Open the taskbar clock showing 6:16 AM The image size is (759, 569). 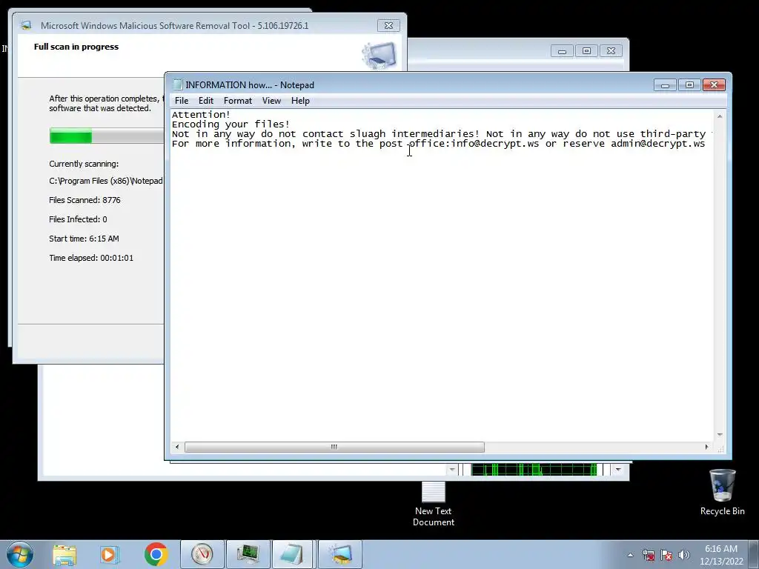[x=720, y=555]
